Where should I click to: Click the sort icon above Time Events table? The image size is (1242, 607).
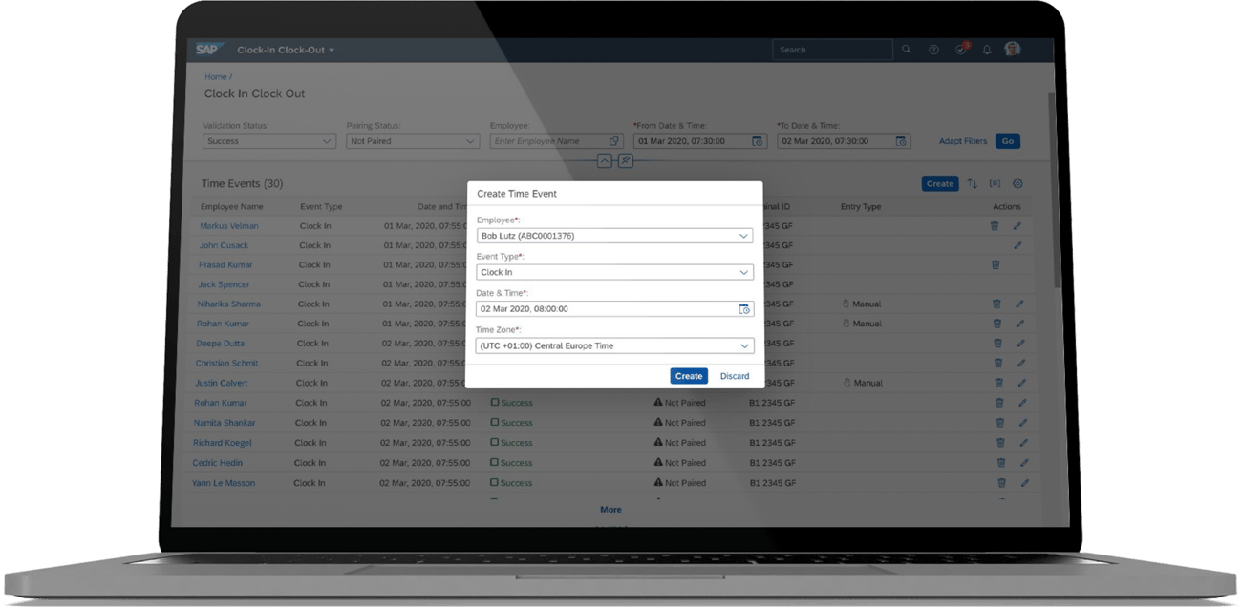[972, 183]
